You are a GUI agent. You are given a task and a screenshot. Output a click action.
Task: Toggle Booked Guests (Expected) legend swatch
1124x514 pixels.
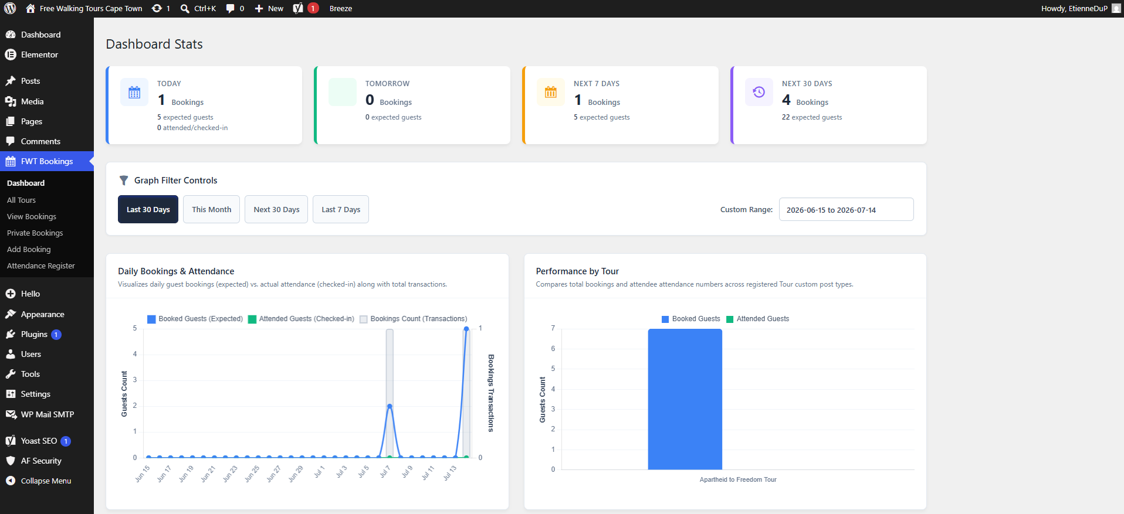[151, 319]
